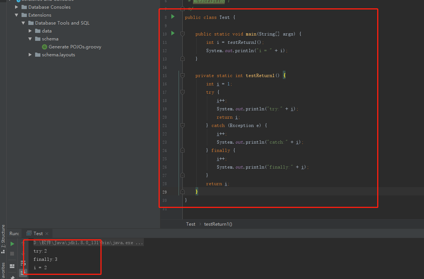Fold the finally block at line 24

182,150
